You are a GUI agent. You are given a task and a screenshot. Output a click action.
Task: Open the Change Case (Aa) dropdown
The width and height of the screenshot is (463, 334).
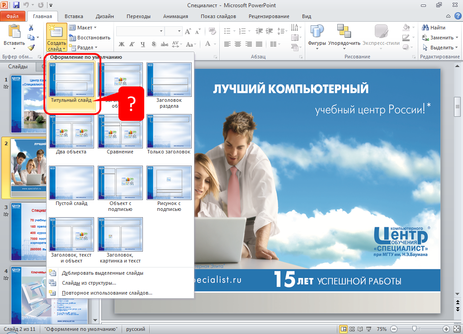191,44
